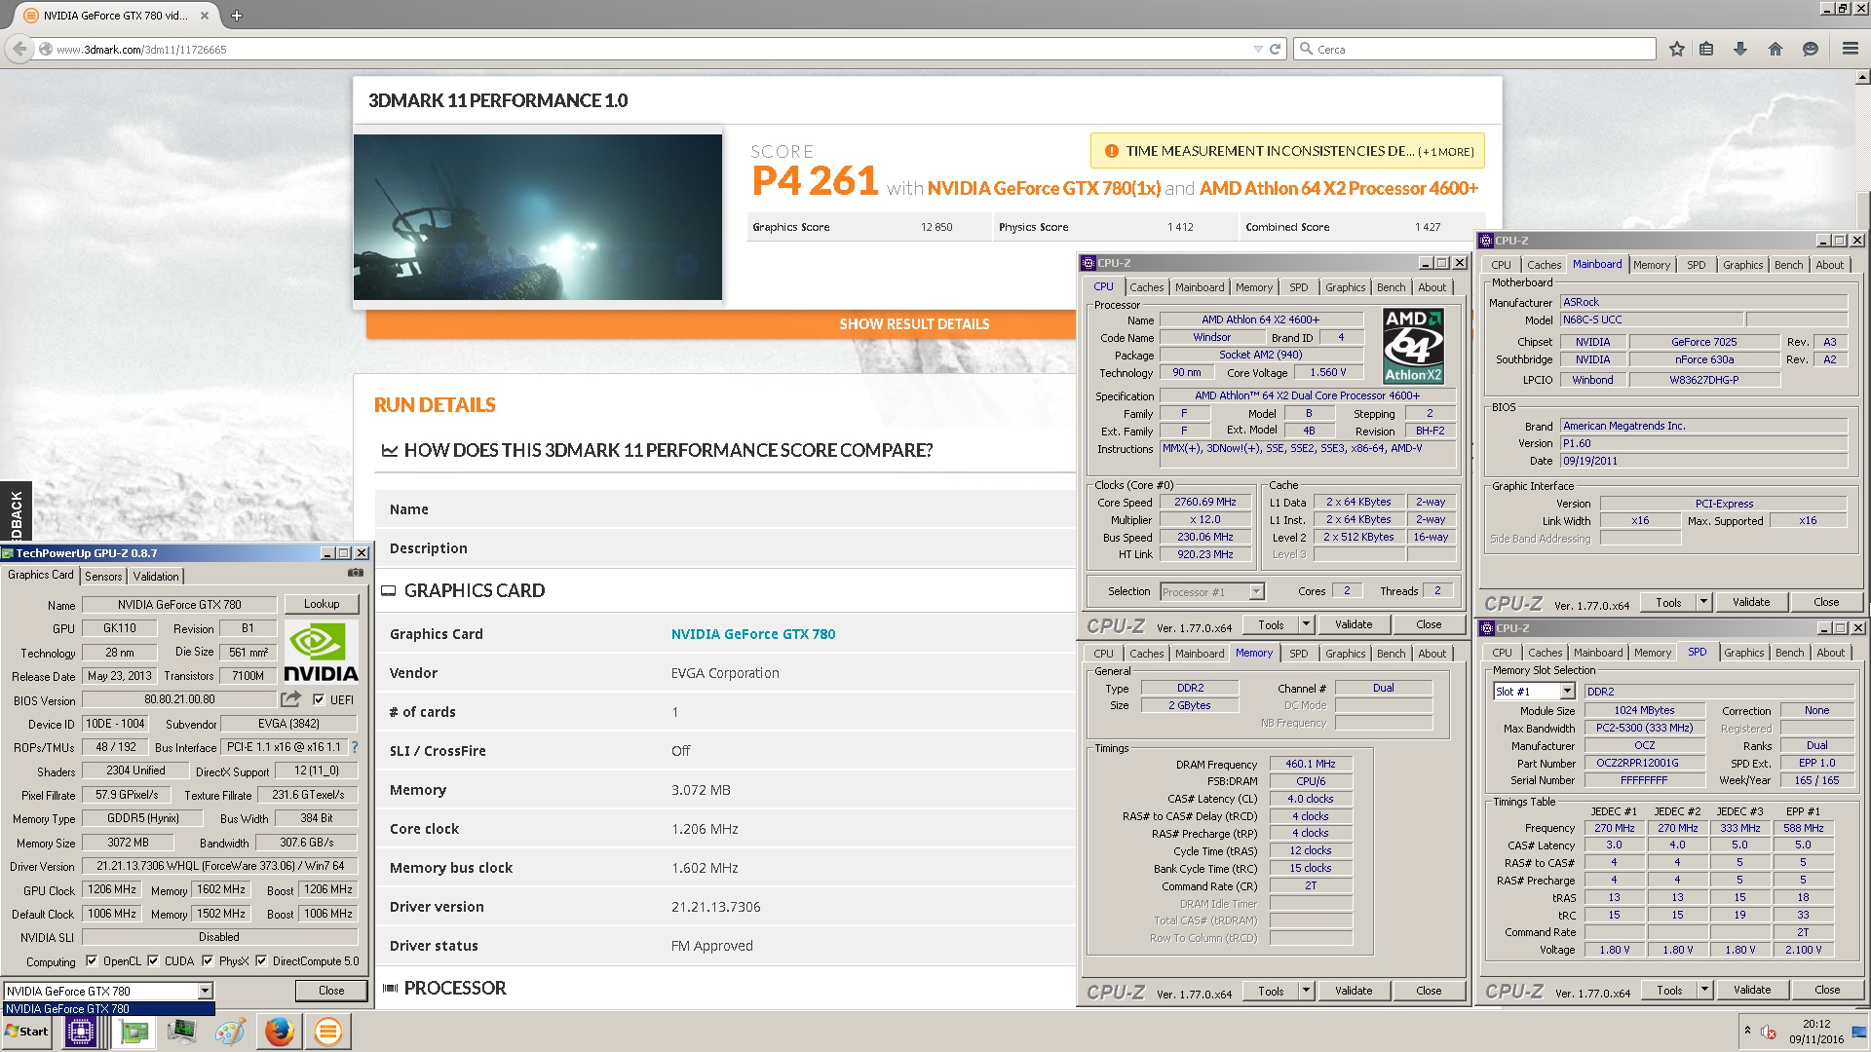Click the GPU-Z Close button
Screen dimensions: 1871x1052
pos(331,991)
